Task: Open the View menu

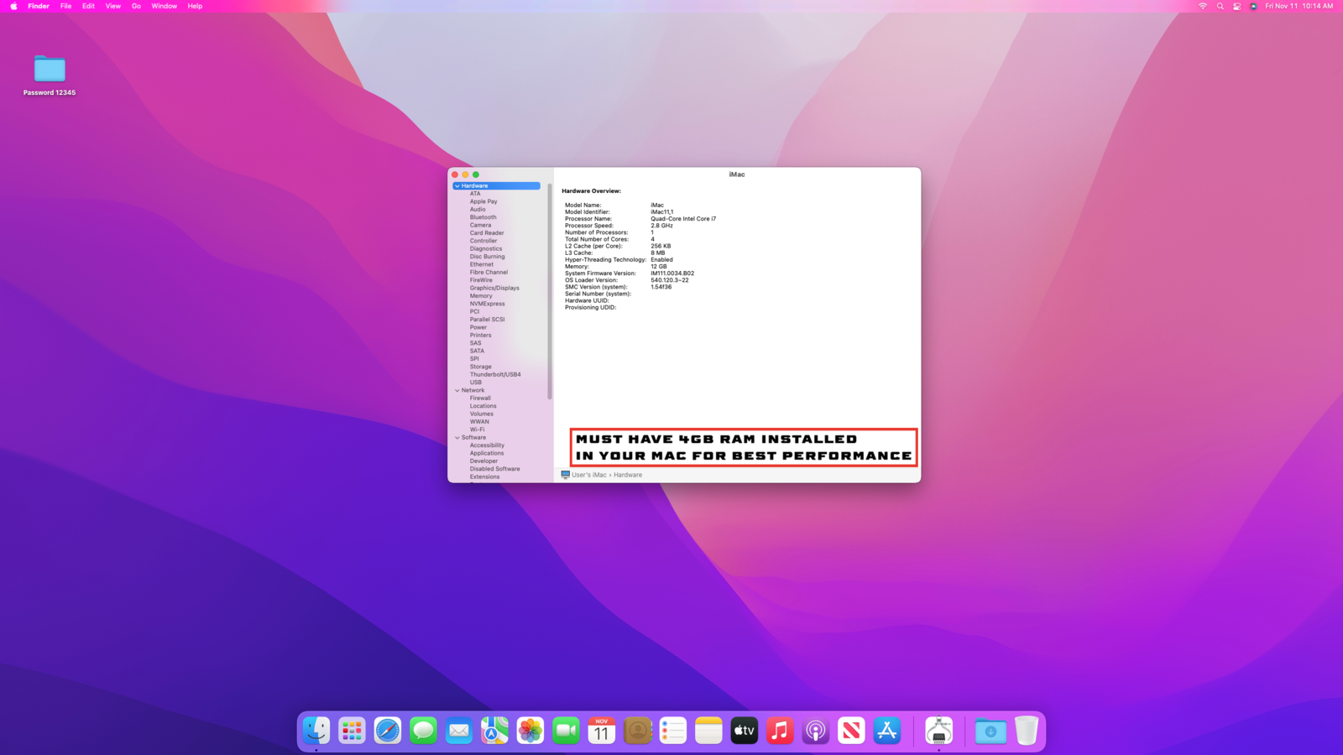Action: pos(113,6)
